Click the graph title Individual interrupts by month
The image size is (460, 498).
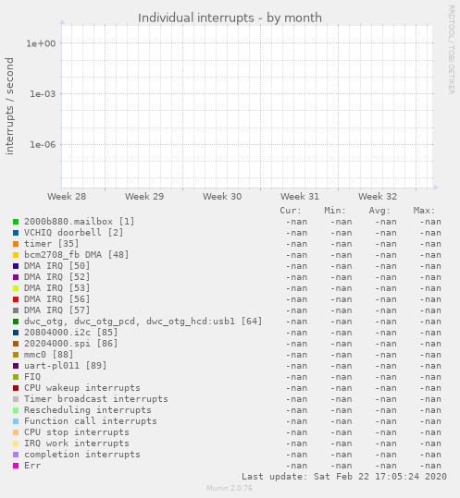click(230, 18)
